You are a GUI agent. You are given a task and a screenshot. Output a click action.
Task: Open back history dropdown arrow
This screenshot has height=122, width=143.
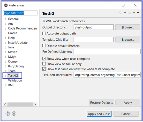pyautogui.click(x=125, y=13)
